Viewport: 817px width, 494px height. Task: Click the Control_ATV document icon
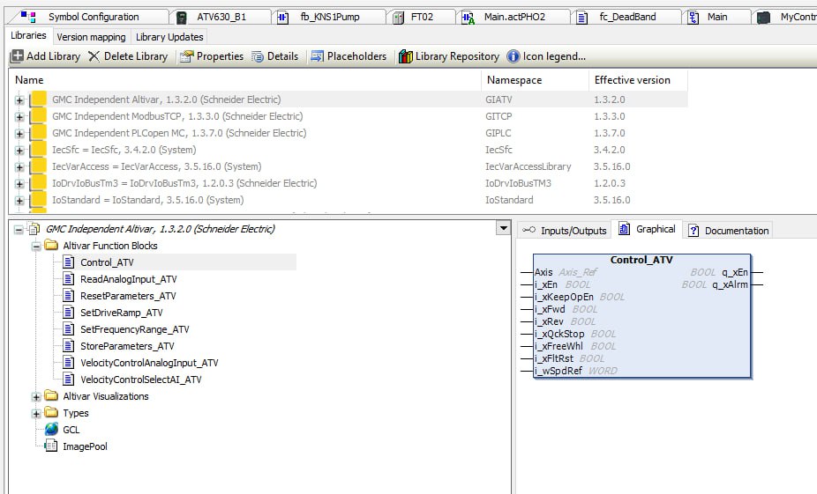(68, 262)
